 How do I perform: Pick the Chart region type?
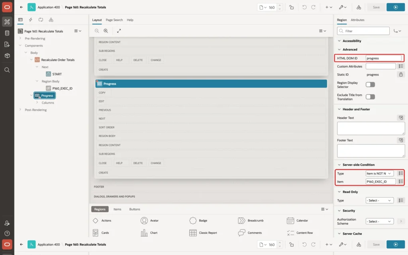pos(149,233)
